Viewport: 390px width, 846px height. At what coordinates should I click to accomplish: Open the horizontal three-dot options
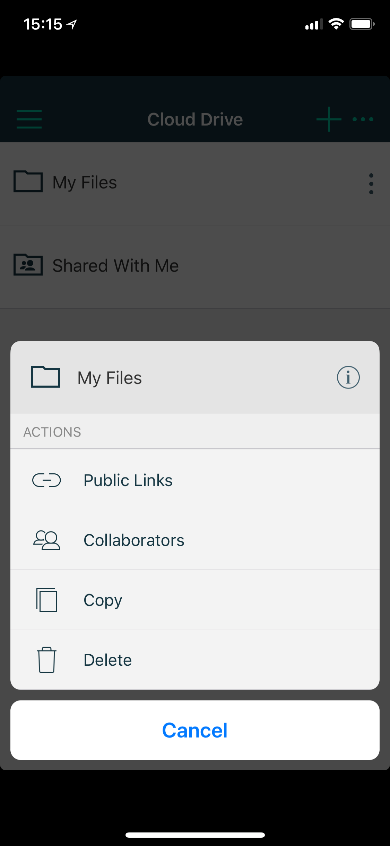coord(363,119)
